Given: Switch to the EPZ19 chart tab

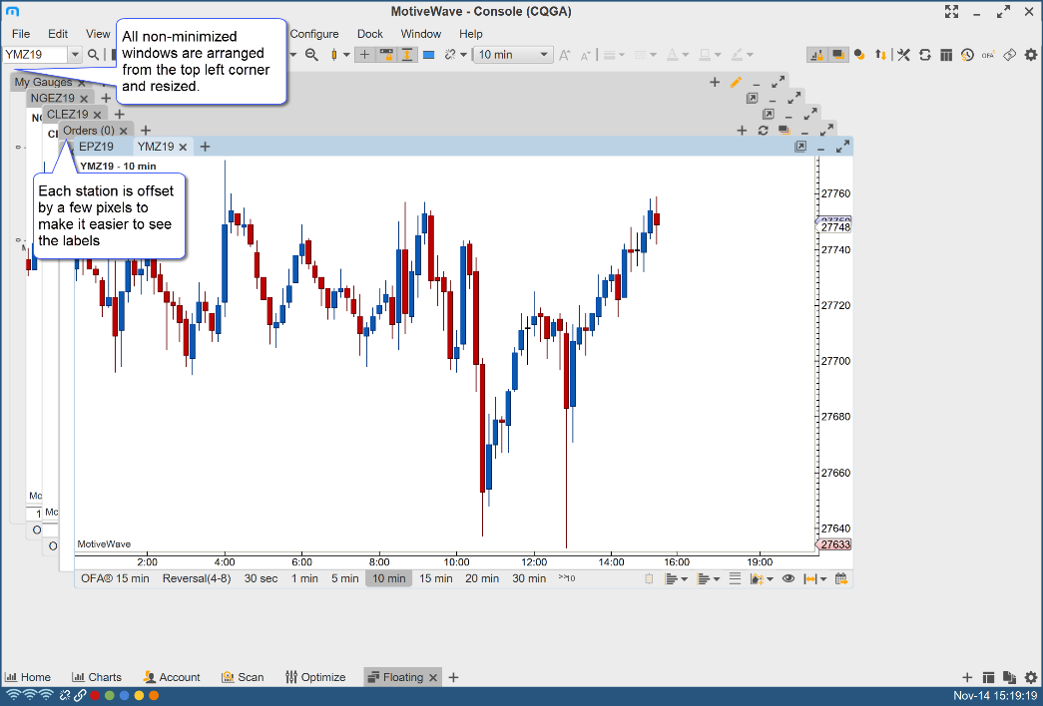Looking at the screenshot, I should [96, 147].
